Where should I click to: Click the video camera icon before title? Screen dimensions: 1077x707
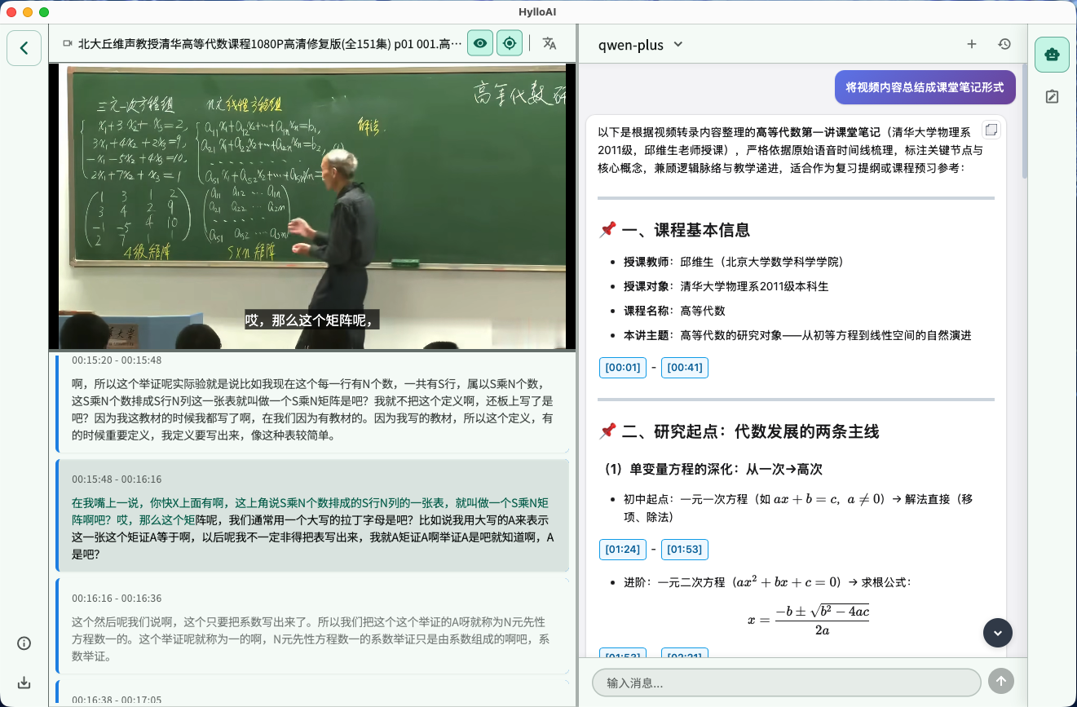coord(67,44)
